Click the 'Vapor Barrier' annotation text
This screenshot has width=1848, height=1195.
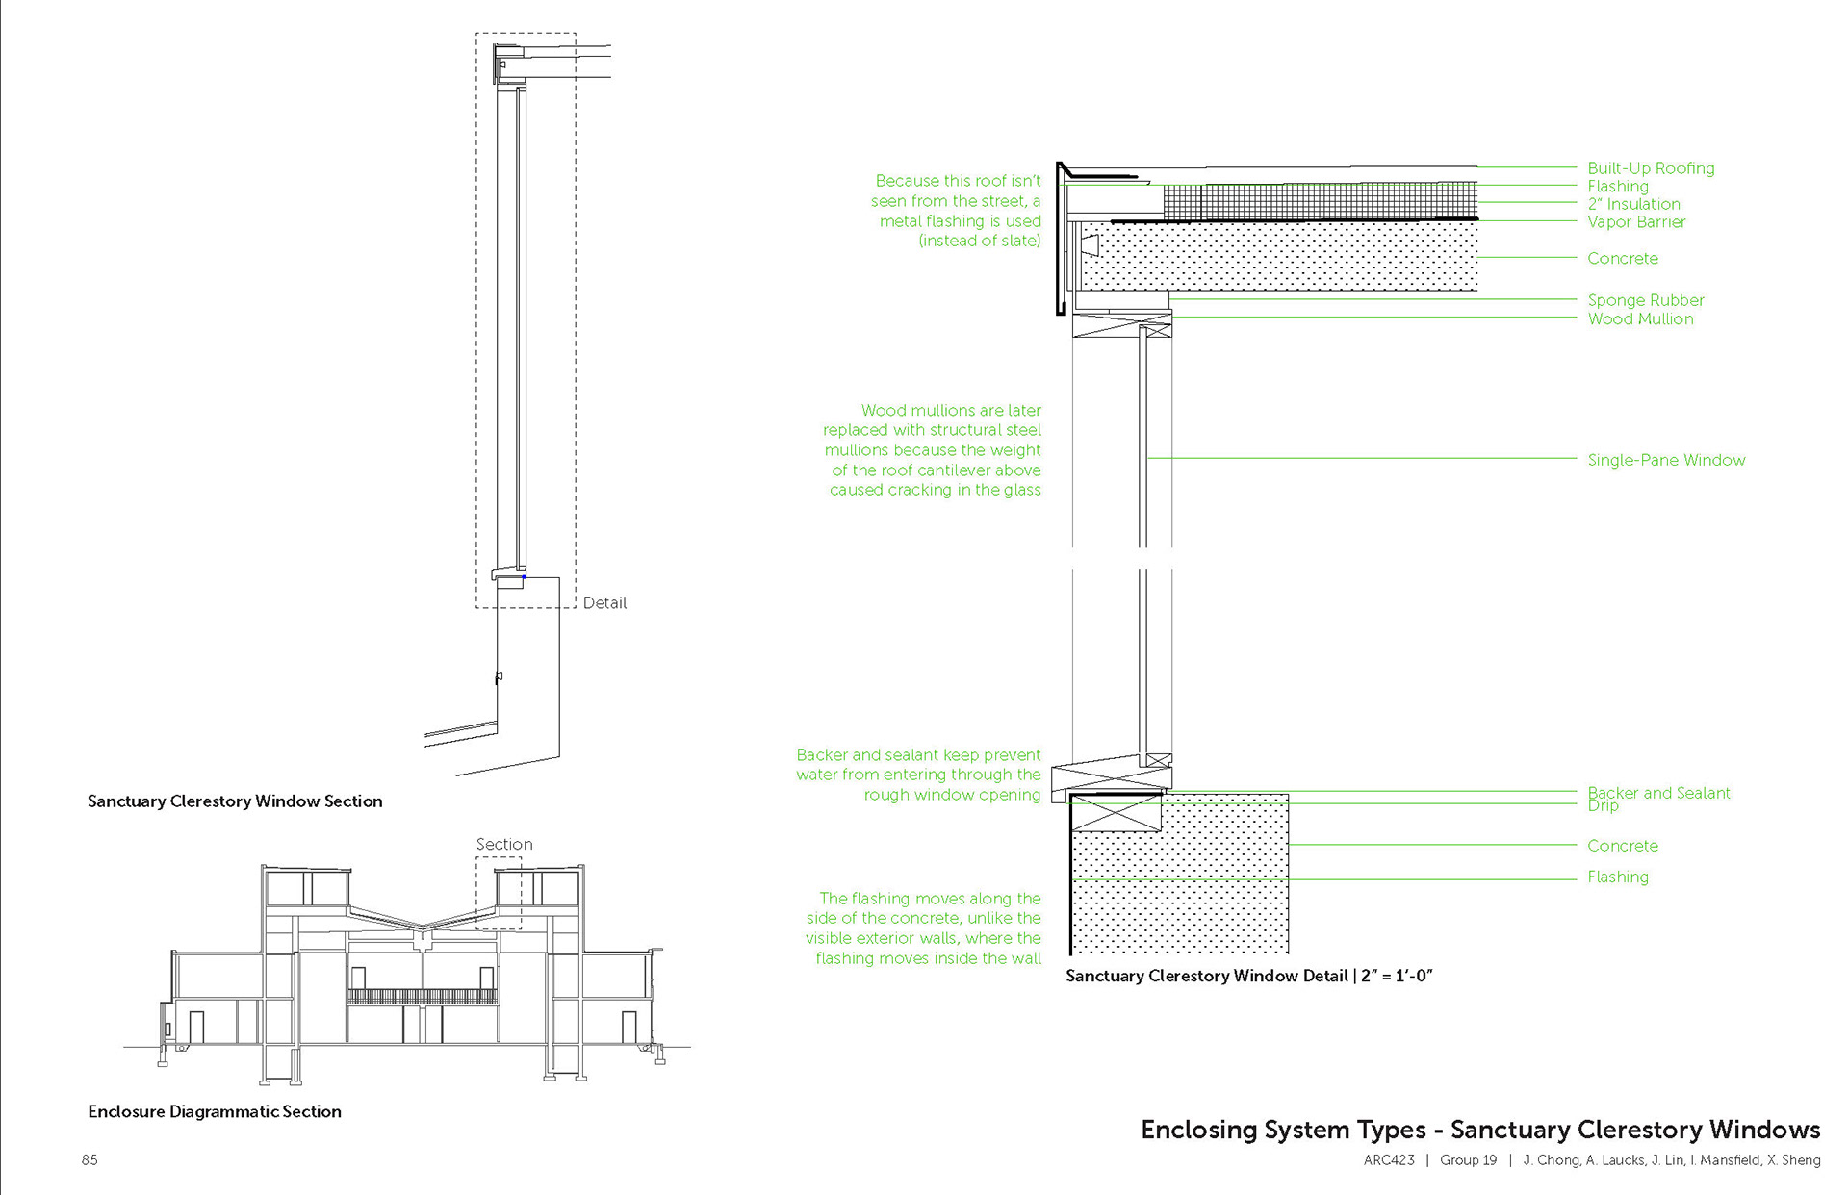pyautogui.click(x=1636, y=222)
